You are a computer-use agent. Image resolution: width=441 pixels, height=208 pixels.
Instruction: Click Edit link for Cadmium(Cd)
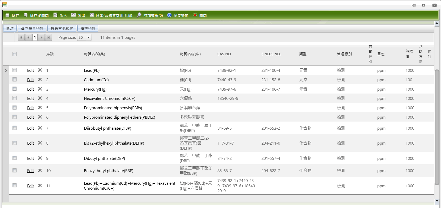point(30,80)
